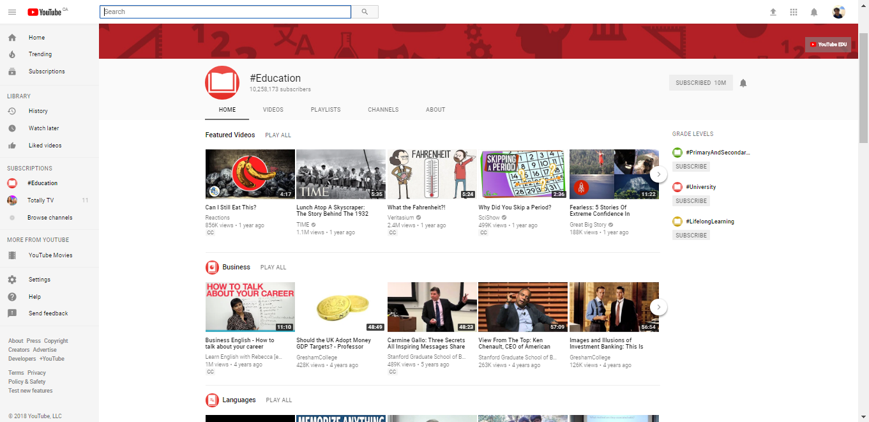This screenshot has height=422, width=869.
Task: Toggle the SUBSCRIBED 10M button
Action: pyautogui.click(x=700, y=83)
